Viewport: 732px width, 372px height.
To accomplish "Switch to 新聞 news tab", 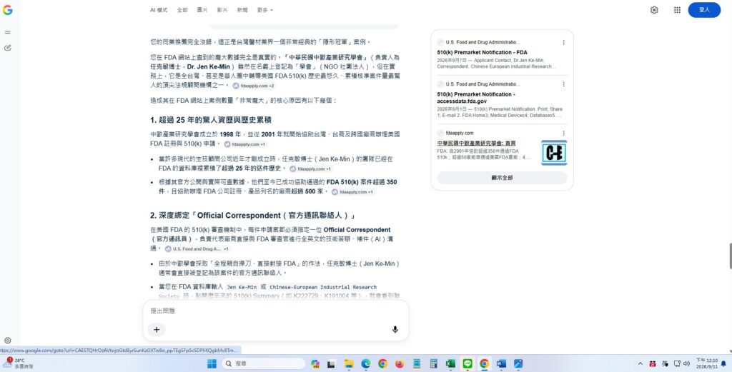I will click(242, 10).
